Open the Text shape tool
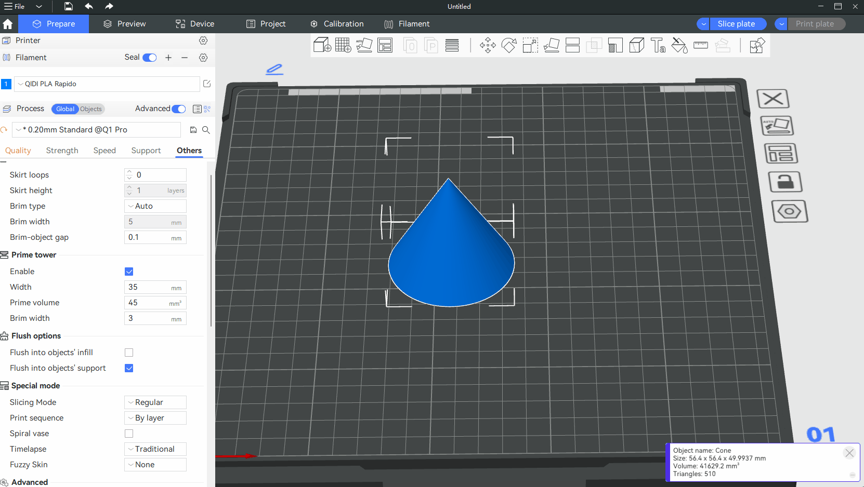 click(x=658, y=45)
